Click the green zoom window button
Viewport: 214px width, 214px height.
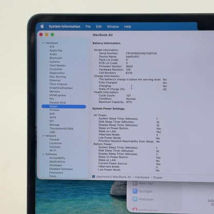52,34
